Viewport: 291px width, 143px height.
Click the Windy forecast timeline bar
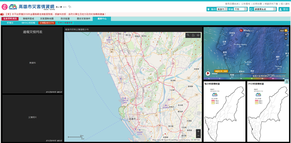(x=249, y=74)
